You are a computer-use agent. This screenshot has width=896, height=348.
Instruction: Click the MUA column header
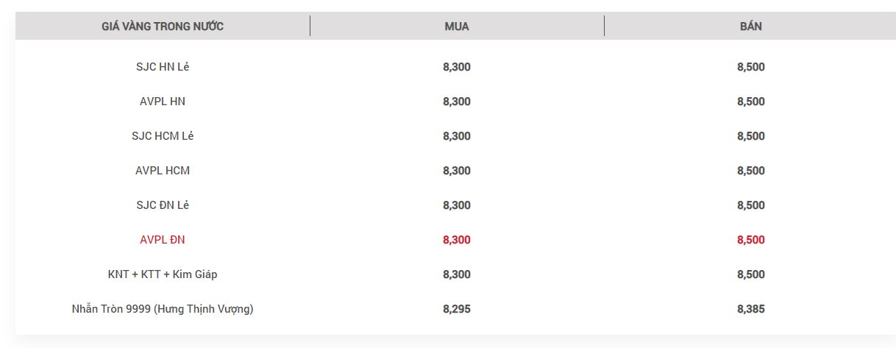click(457, 26)
